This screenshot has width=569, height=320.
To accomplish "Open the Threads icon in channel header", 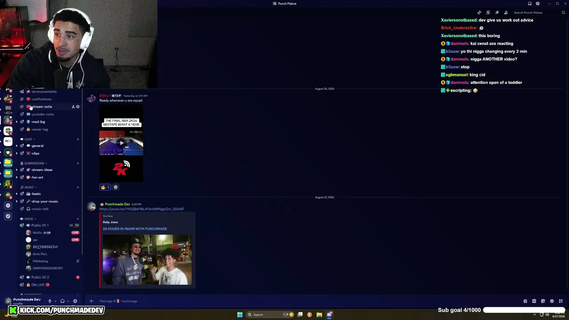I will click(479, 12).
